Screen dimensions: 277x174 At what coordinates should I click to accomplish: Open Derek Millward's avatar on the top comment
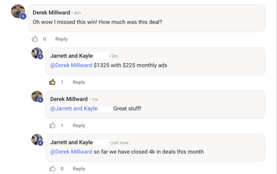click(x=18, y=11)
